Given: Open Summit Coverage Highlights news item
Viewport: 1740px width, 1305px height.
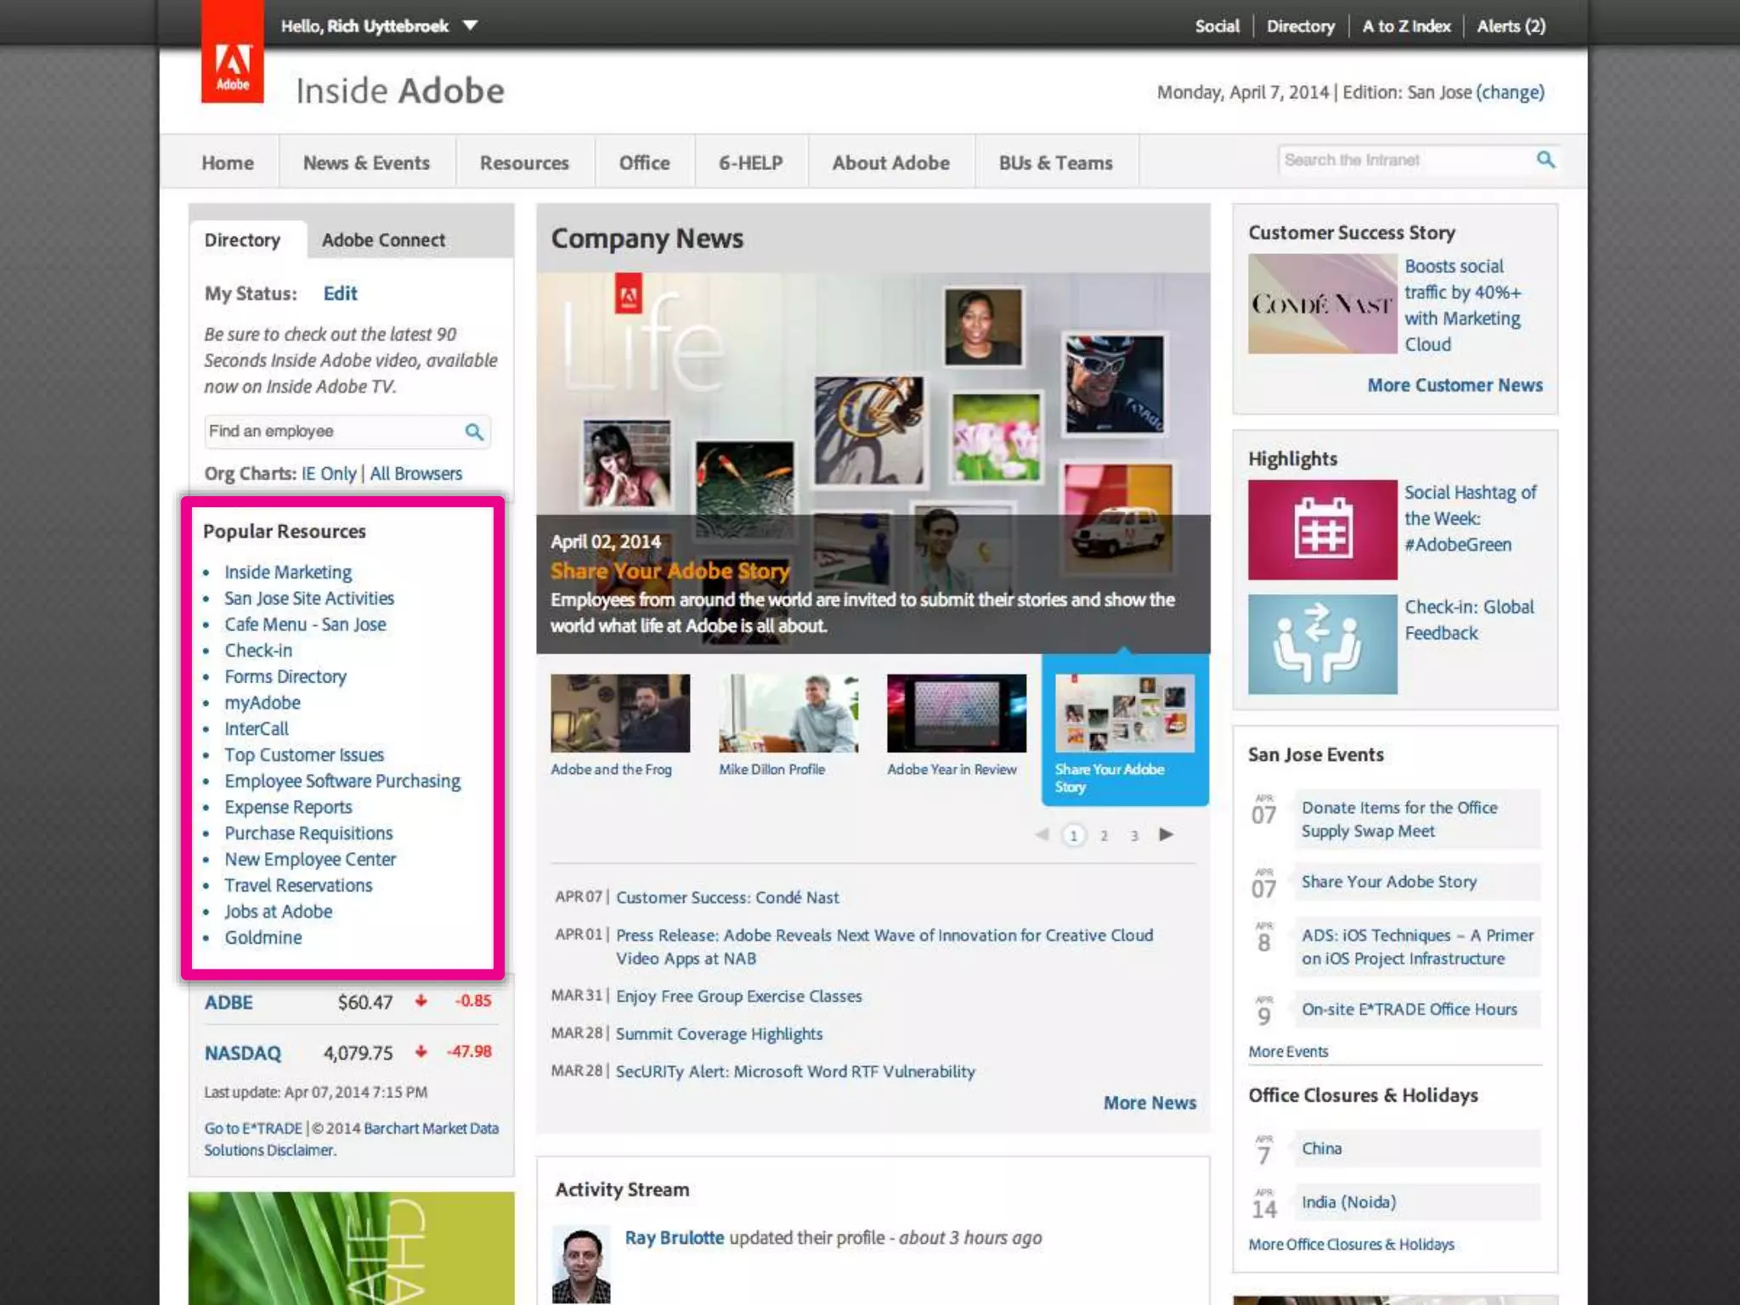Looking at the screenshot, I should pyautogui.click(x=719, y=1034).
